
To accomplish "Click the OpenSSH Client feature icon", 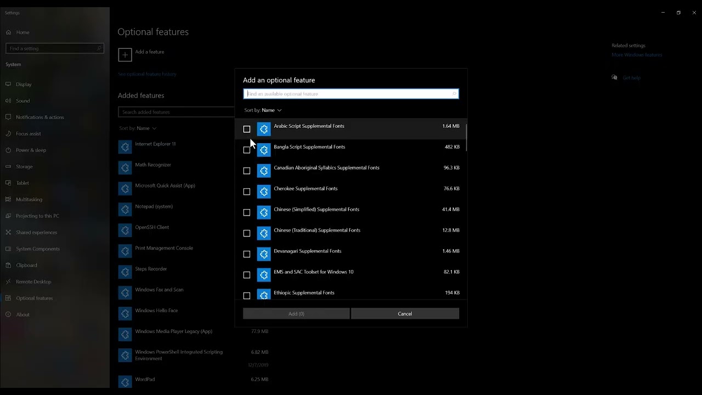I will click(x=125, y=230).
